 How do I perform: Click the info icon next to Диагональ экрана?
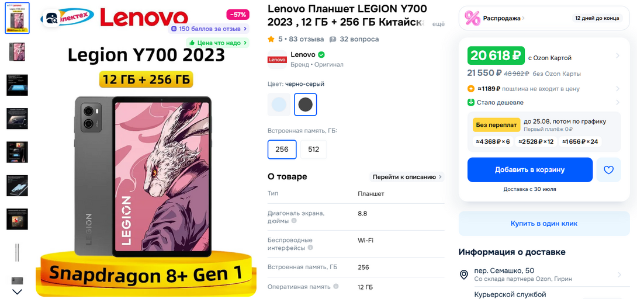coord(294,221)
